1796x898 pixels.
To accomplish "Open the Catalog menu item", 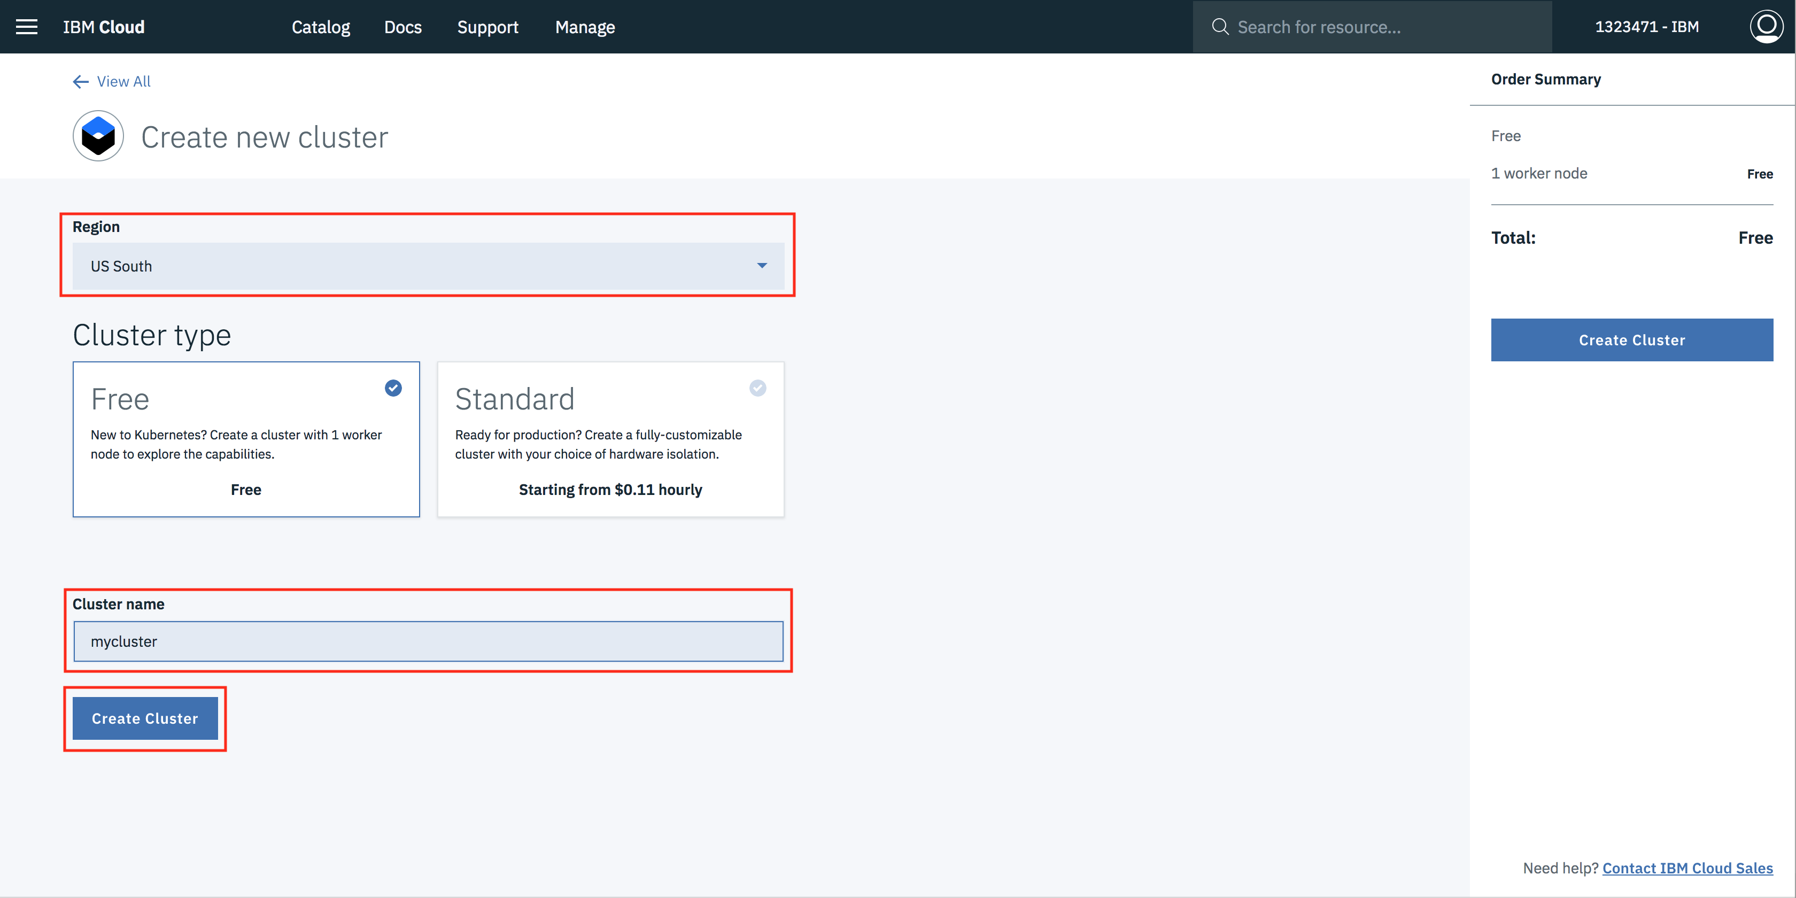I will coord(321,27).
